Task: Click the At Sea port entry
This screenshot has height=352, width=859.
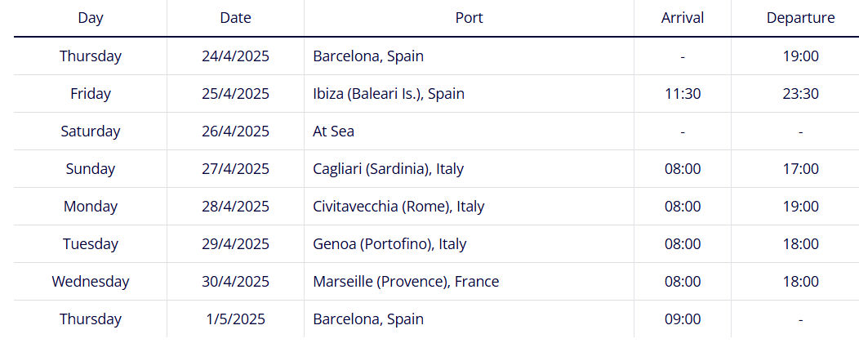Action: [x=333, y=131]
